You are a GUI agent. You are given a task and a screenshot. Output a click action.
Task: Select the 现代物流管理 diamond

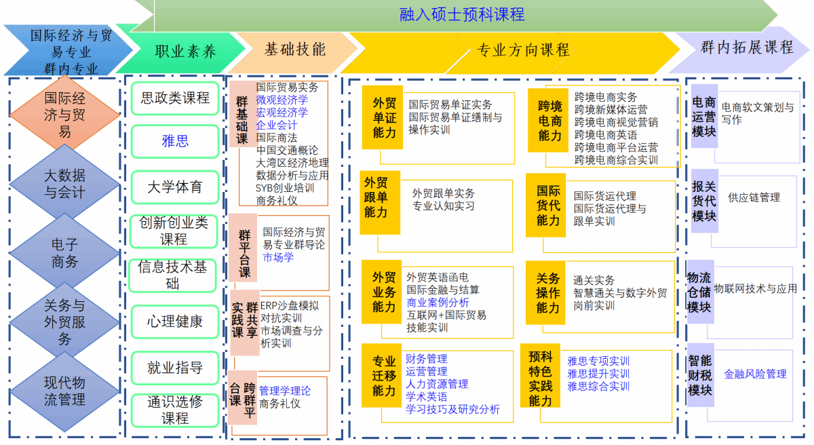click(x=64, y=391)
